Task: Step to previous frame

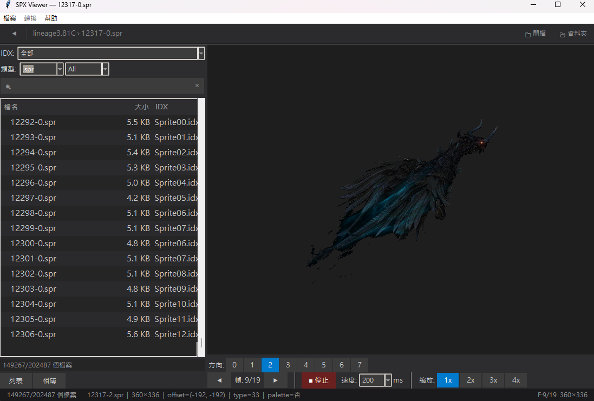Action: pos(219,380)
